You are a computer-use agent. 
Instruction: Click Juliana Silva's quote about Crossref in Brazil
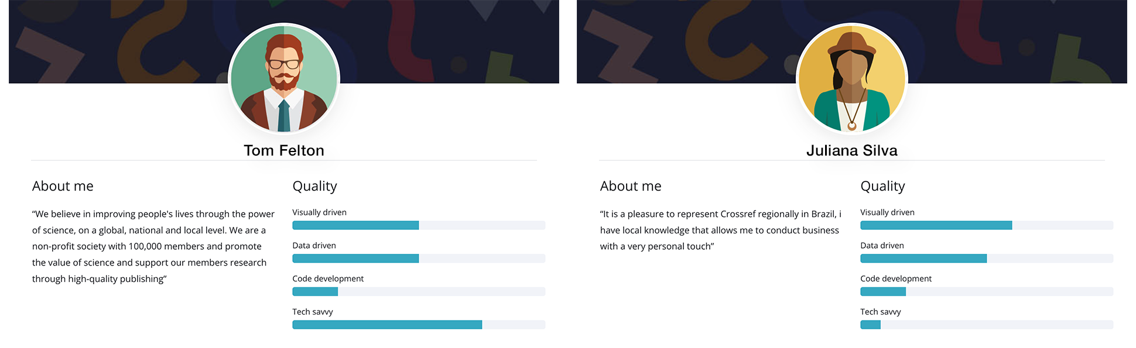click(x=720, y=230)
